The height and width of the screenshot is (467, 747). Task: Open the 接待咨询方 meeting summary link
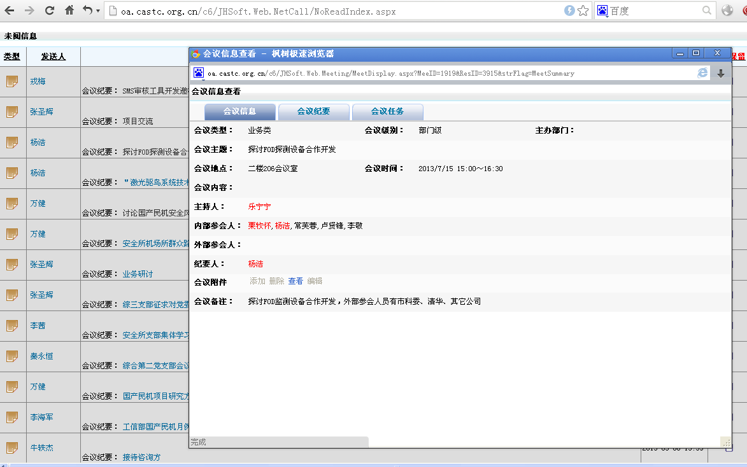point(141,457)
